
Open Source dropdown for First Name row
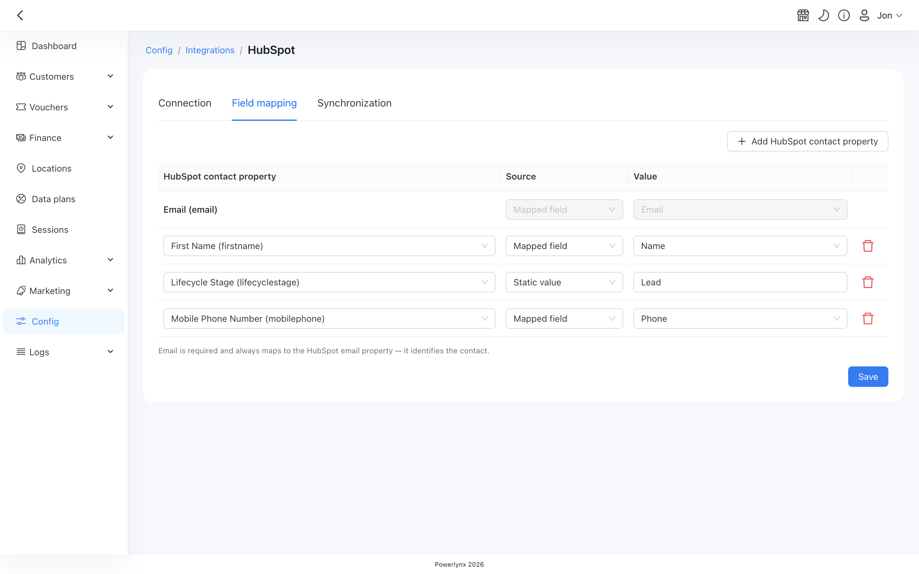point(564,246)
